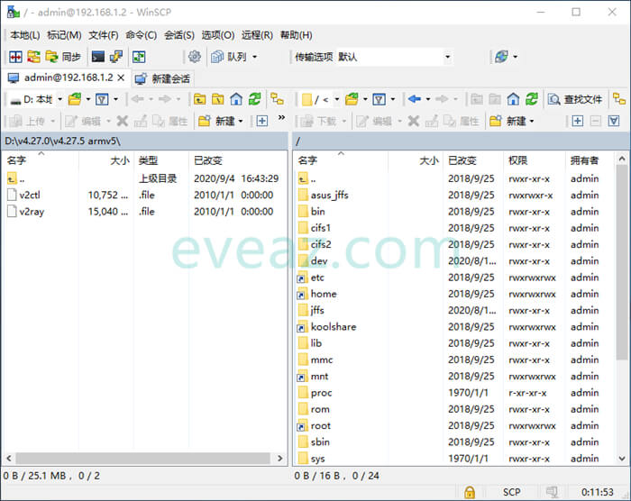Open the console terminal icon
Screen dimensions: 631x501
pyautogui.click(x=97, y=57)
